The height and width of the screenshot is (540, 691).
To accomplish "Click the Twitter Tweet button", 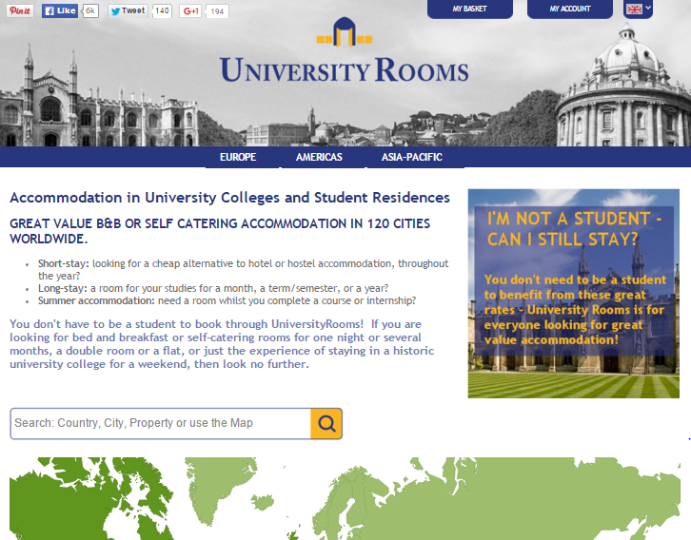I will tap(128, 11).
